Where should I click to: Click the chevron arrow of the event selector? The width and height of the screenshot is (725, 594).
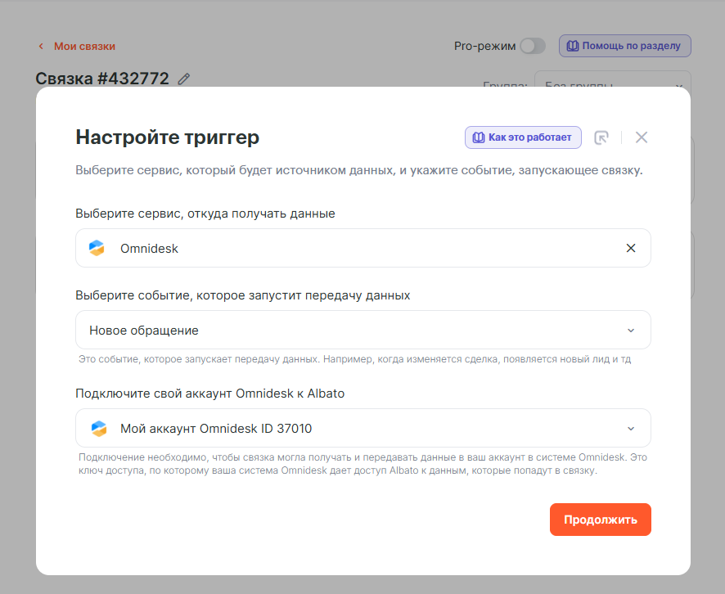(630, 331)
